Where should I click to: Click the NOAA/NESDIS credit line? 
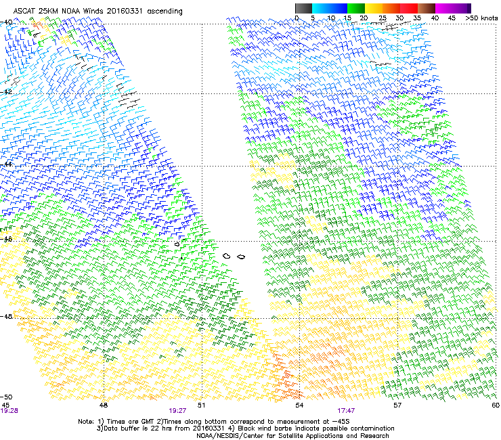[292, 436]
